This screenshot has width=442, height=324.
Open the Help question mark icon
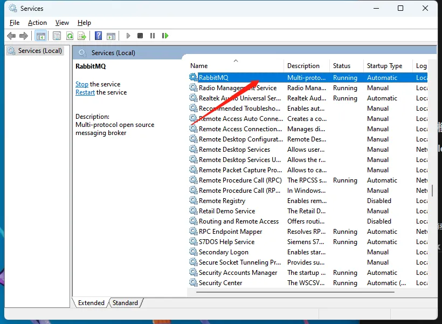tap(99, 36)
